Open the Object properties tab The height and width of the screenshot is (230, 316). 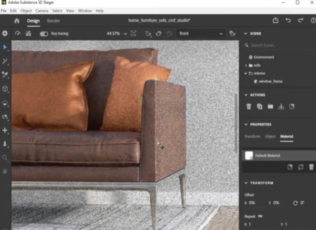pos(270,137)
